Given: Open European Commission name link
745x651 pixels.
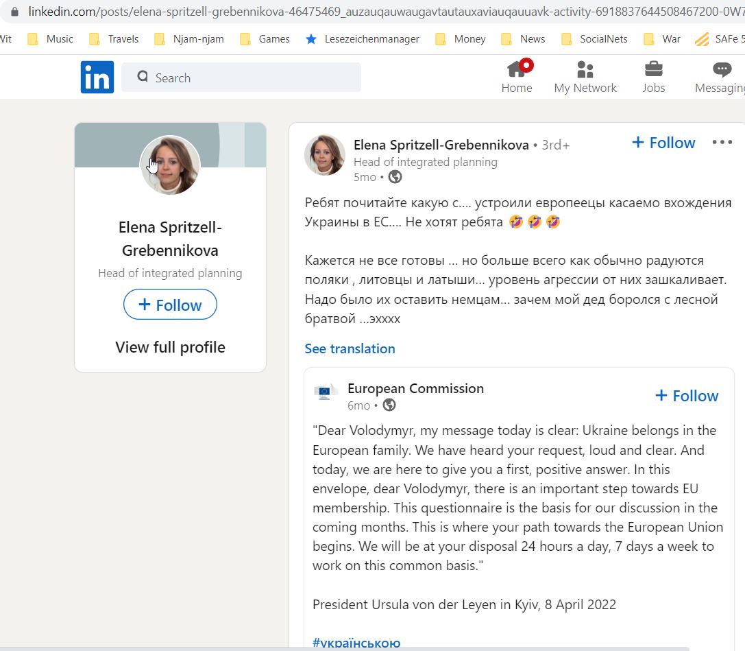Looking at the screenshot, I should coord(416,388).
